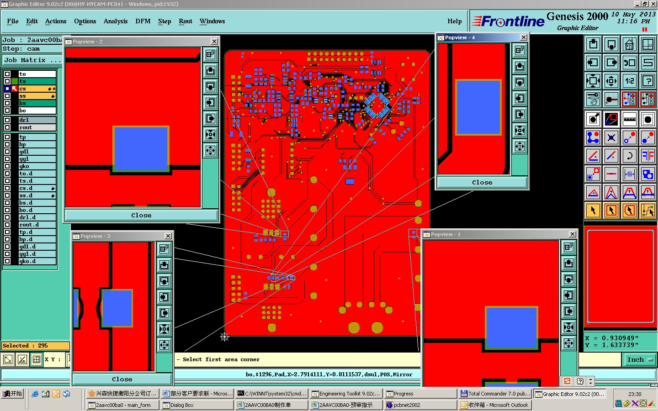Image resolution: width=658 pixels, height=411 pixels.
Task: Select the tp layer name
Action: pyautogui.click(x=37, y=137)
